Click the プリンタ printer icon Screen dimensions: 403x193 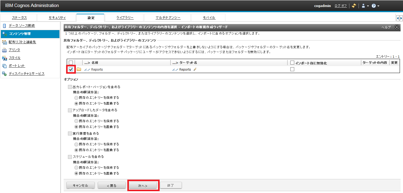pyautogui.click(x=4, y=50)
